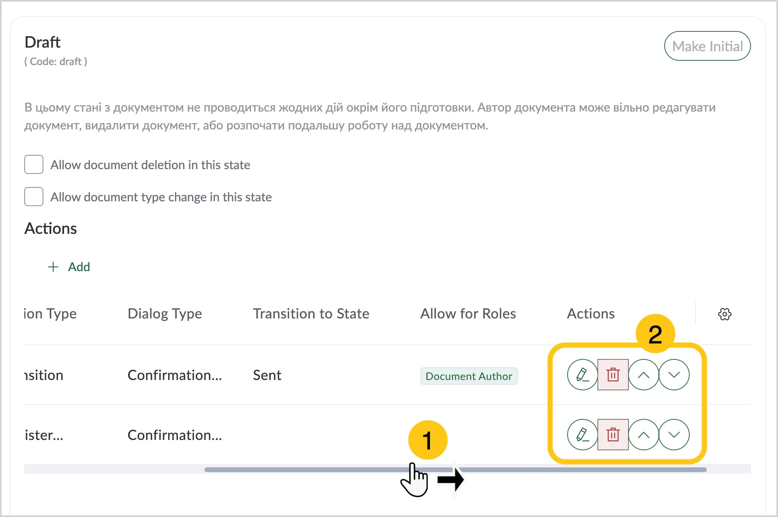Edit the second action row with pencil icon
Screen dimensions: 778x517
click(x=582, y=435)
